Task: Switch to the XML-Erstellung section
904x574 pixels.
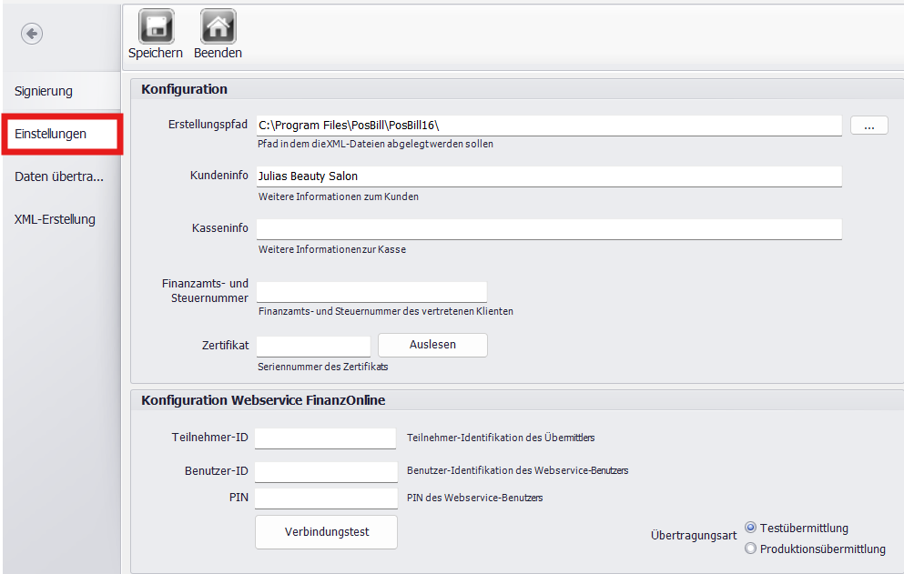Action: point(55,219)
